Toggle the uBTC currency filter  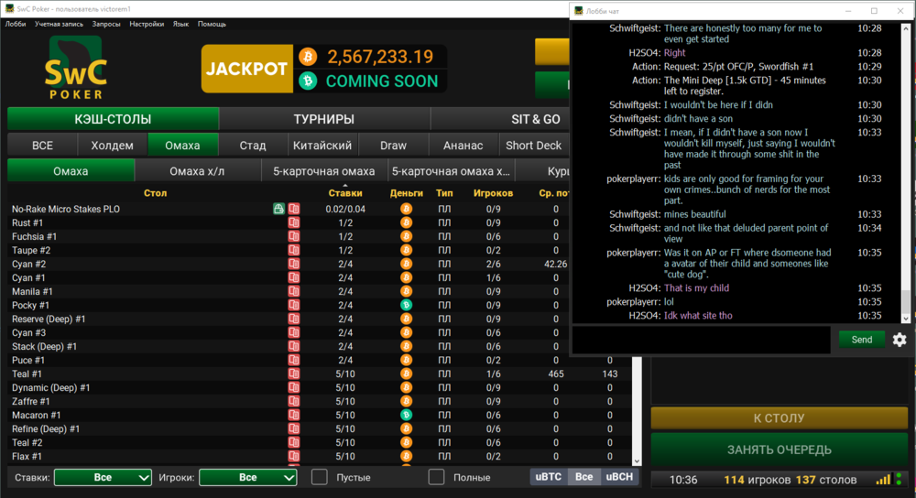(x=549, y=477)
